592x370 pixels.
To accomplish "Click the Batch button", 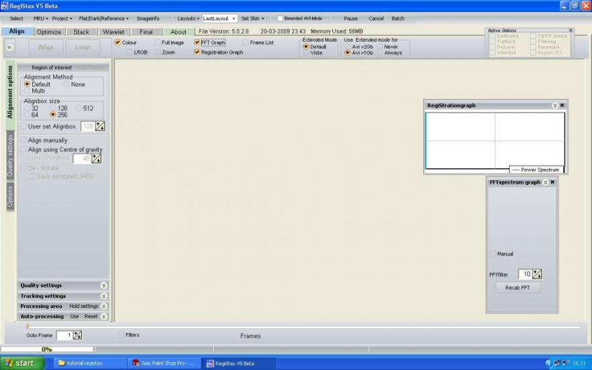I will tap(398, 19).
